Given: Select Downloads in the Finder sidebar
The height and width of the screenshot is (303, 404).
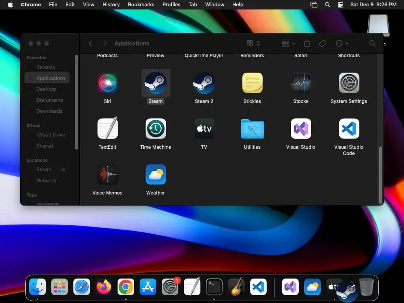Looking at the screenshot, I should pos(47,111).
